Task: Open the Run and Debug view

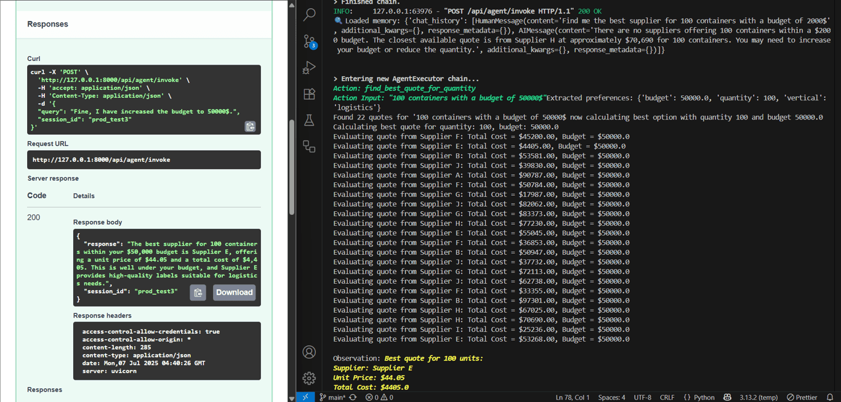Action: (x=309, y=68)
